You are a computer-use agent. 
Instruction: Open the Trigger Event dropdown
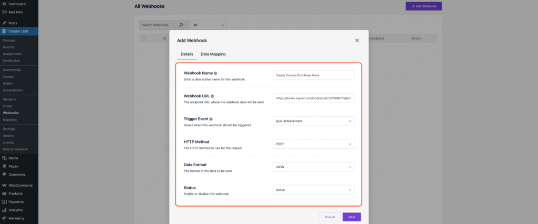(x=313, y=121)
